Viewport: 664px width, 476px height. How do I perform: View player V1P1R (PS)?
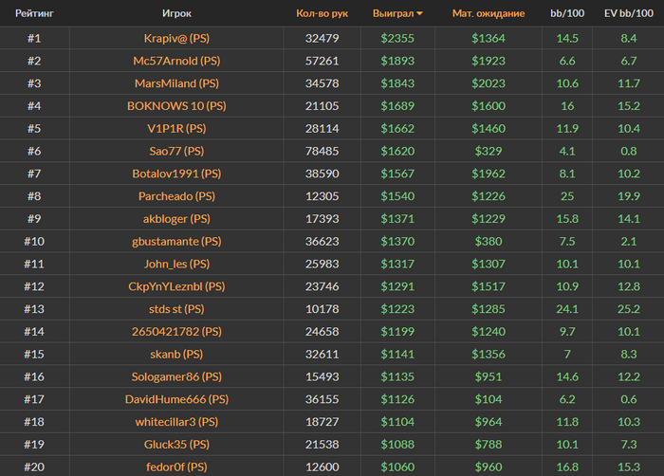coord(176,128)
